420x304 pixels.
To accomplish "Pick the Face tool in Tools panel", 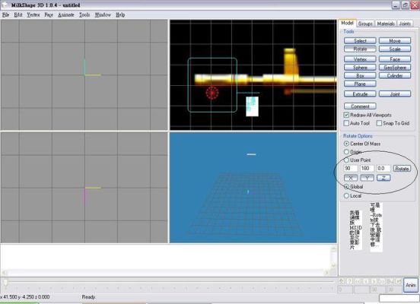I will (395, 59).
